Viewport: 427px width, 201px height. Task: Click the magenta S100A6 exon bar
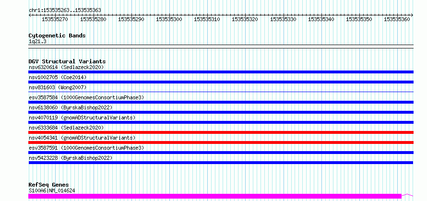coord(215,196)
